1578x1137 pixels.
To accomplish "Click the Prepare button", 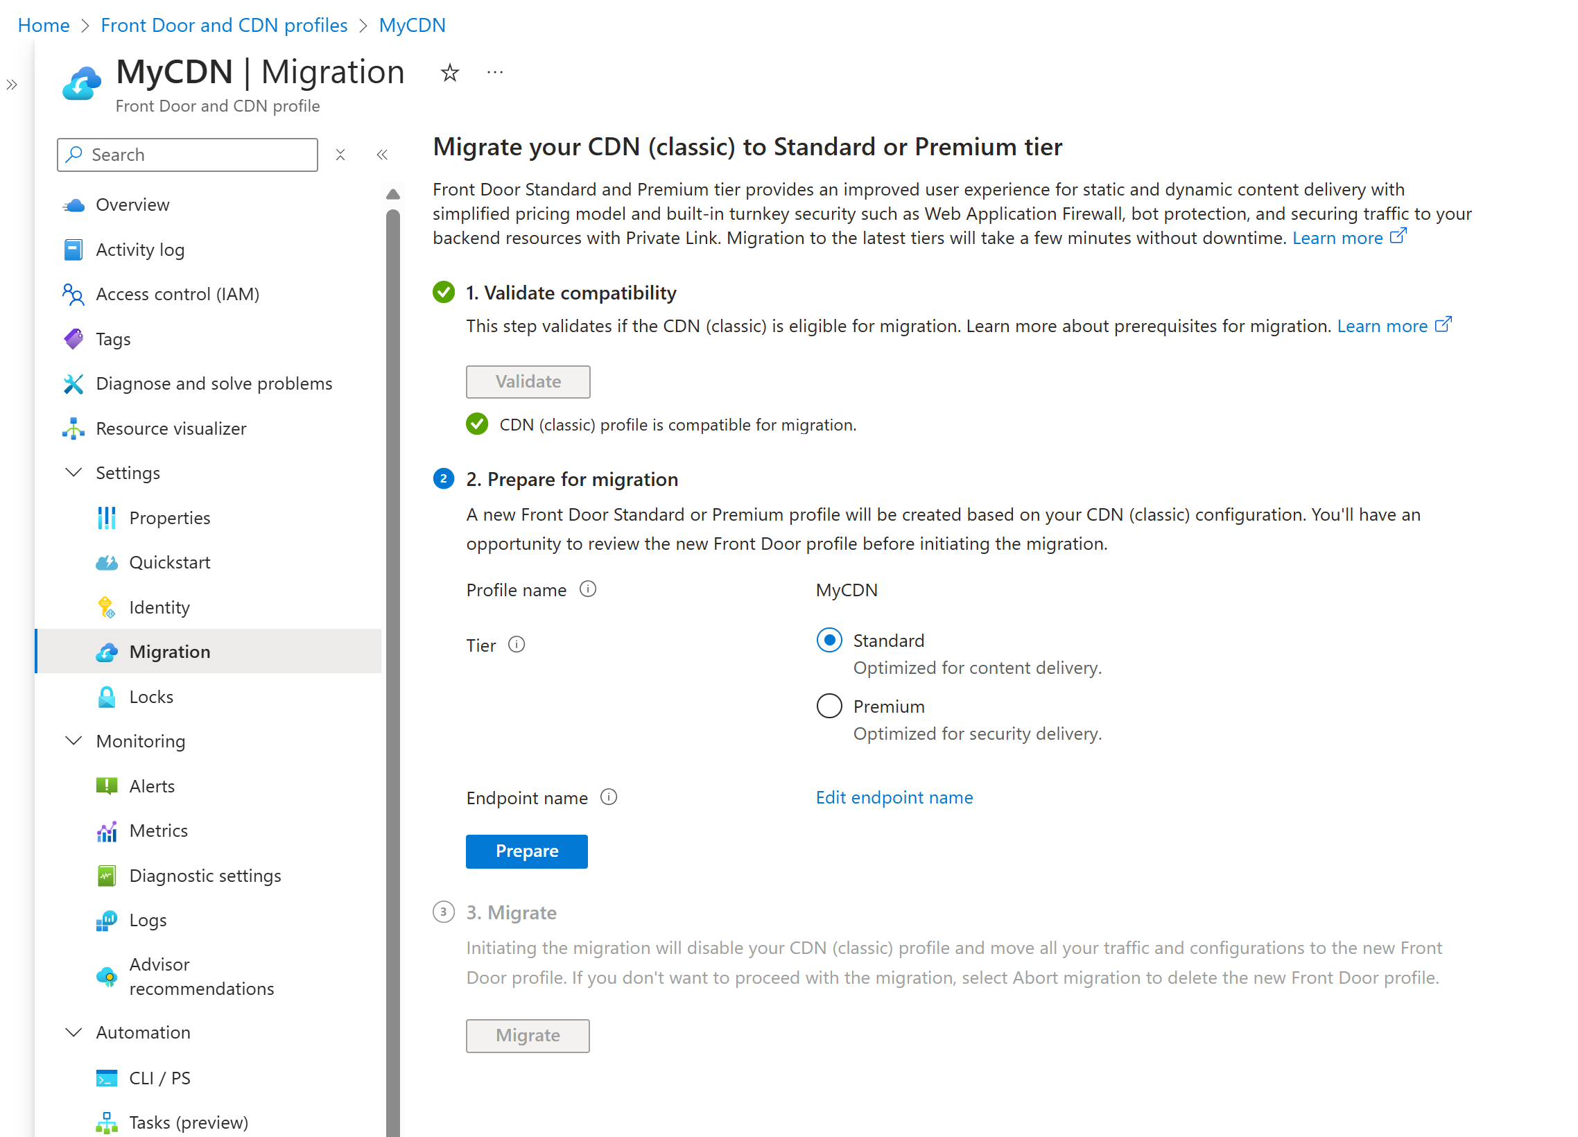I will tap(527, 851).
